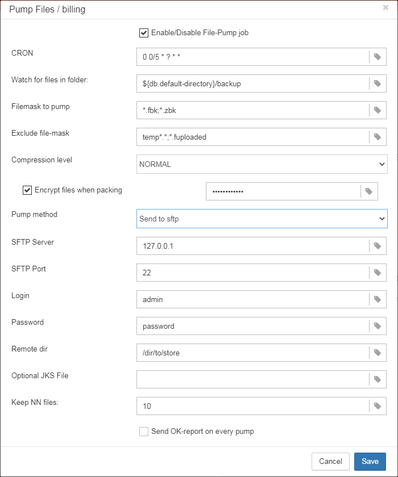Close the Pump Files / billing dialog
This screenshot has height=477, width=398.
click(385, 7)
